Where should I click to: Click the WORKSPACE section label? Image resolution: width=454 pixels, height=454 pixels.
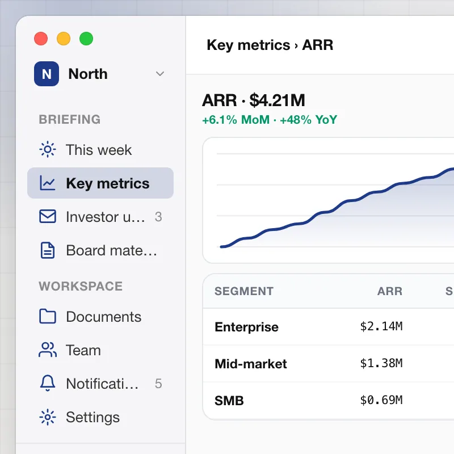[x=81, y=286]
